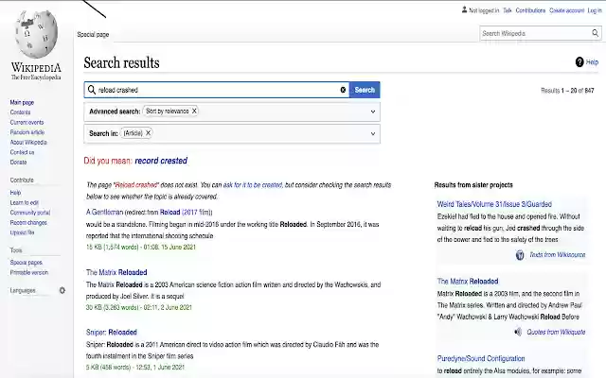
Task: Clear the search query with the X icon
Action: tap(343, 90)
